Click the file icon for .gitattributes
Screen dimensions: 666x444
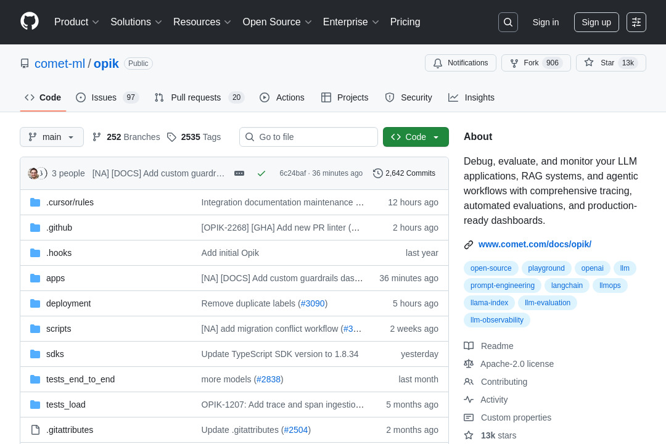[x=35, y=430]
